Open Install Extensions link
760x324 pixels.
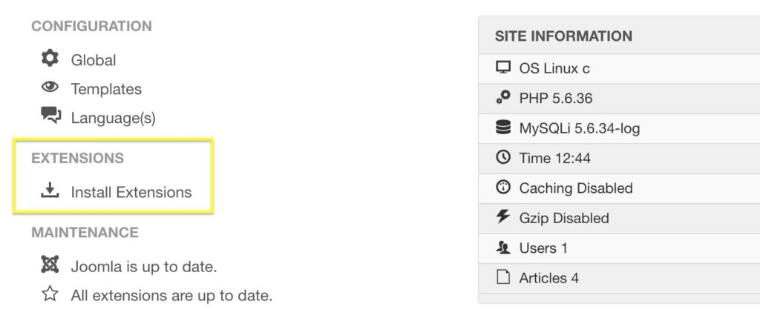[131, 192]
